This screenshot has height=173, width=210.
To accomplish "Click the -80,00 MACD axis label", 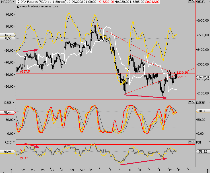I will 9,87.
